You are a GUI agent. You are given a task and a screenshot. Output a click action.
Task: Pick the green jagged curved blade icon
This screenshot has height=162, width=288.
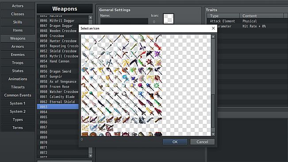[x=142, y=63]
